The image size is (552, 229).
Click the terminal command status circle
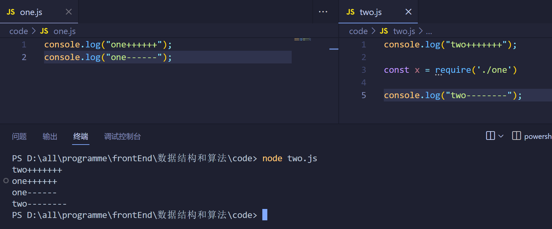pos(6,181)
